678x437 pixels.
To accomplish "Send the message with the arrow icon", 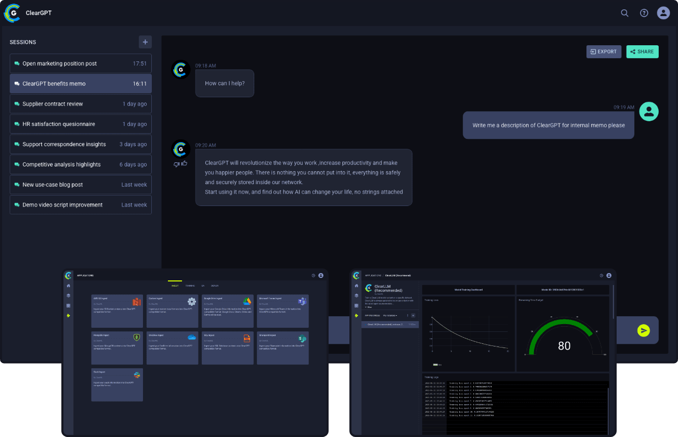I will click(x=644, y=330).
